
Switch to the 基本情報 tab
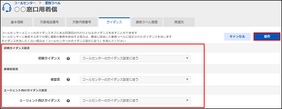tap(17, 22)
